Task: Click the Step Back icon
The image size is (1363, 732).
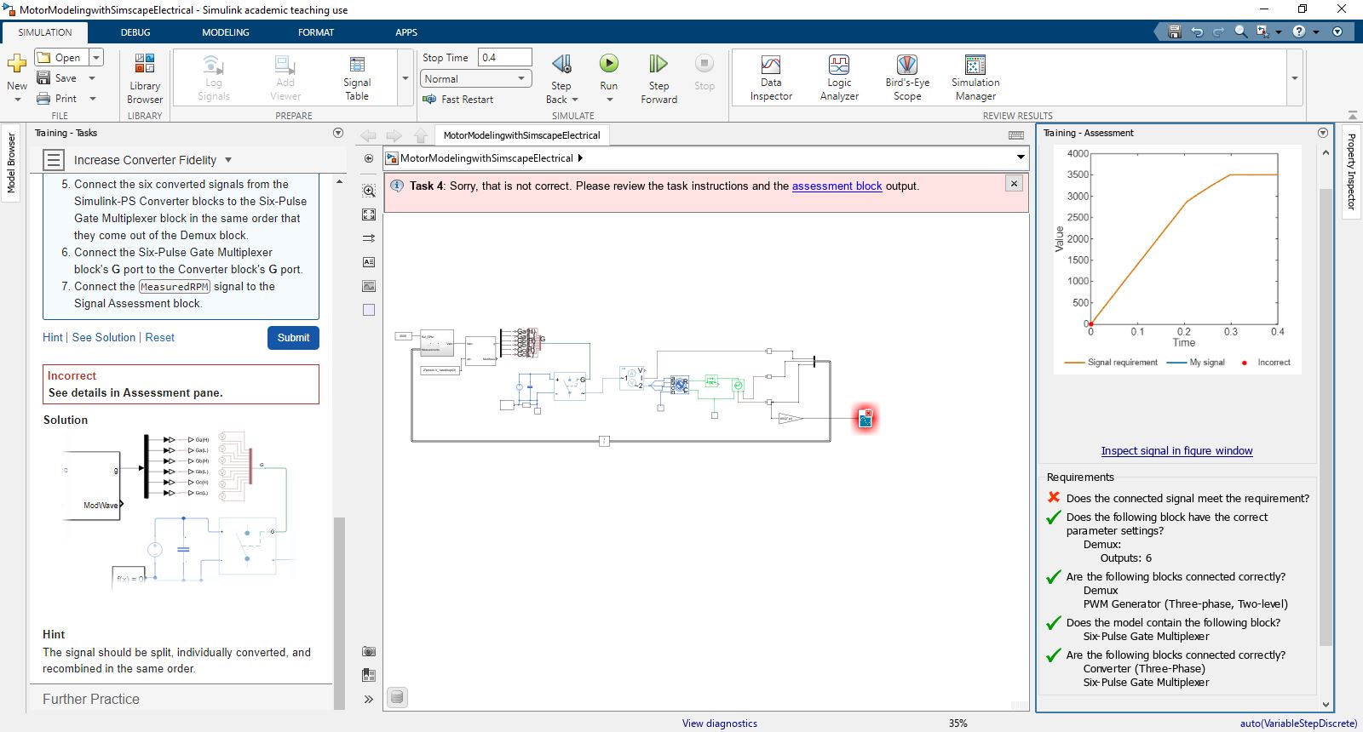Action: [561, 64]
